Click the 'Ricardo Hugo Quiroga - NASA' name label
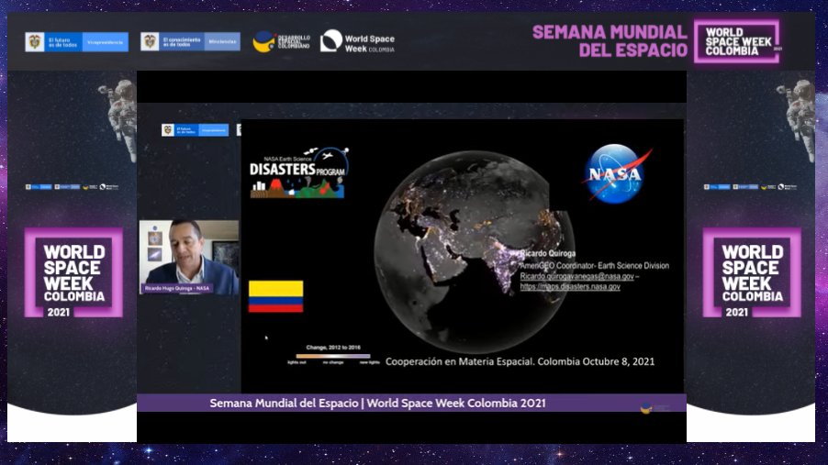Image resolution: width=828 pixels, height=465 pixels. pos(177,288)
